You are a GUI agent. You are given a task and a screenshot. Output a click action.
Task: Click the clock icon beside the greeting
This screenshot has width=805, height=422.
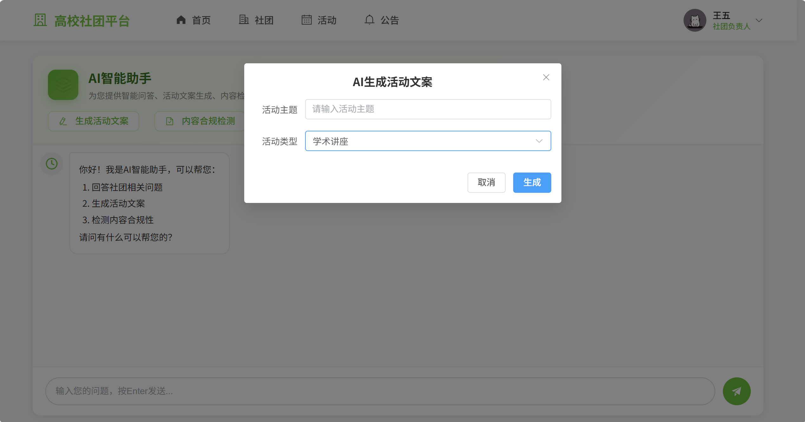pyautogui.click(x=52, y=164)
